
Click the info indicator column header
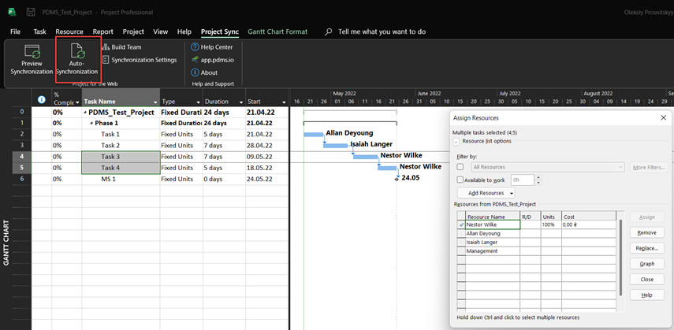tap(42, 99)
